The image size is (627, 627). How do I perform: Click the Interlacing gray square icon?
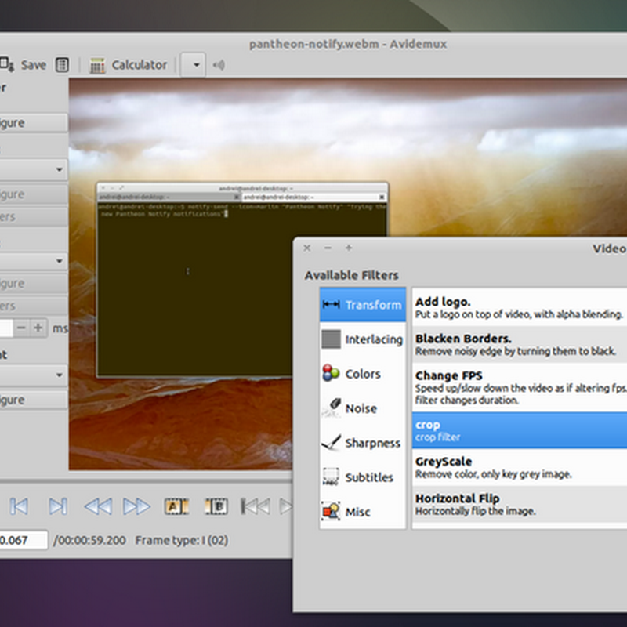(x=331, y=339)
